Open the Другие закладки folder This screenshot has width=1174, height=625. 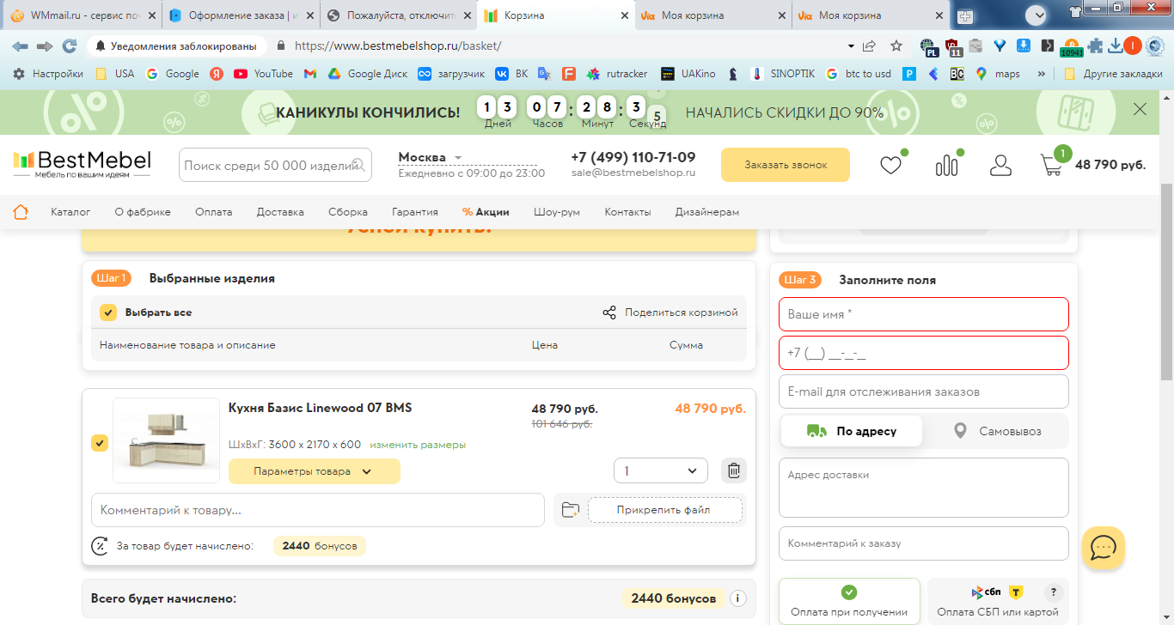[1114, 74]
